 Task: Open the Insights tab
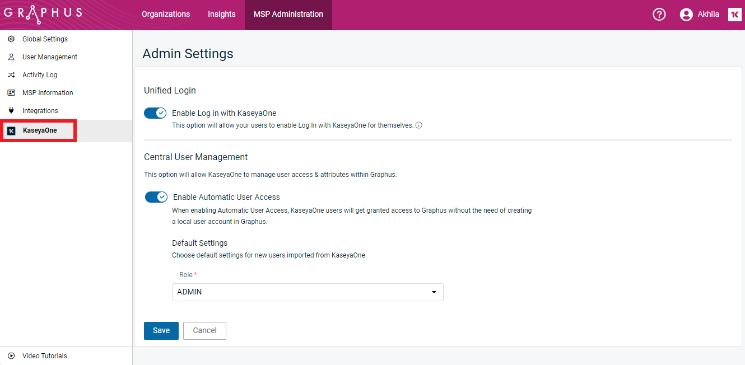tap(221, 14)
